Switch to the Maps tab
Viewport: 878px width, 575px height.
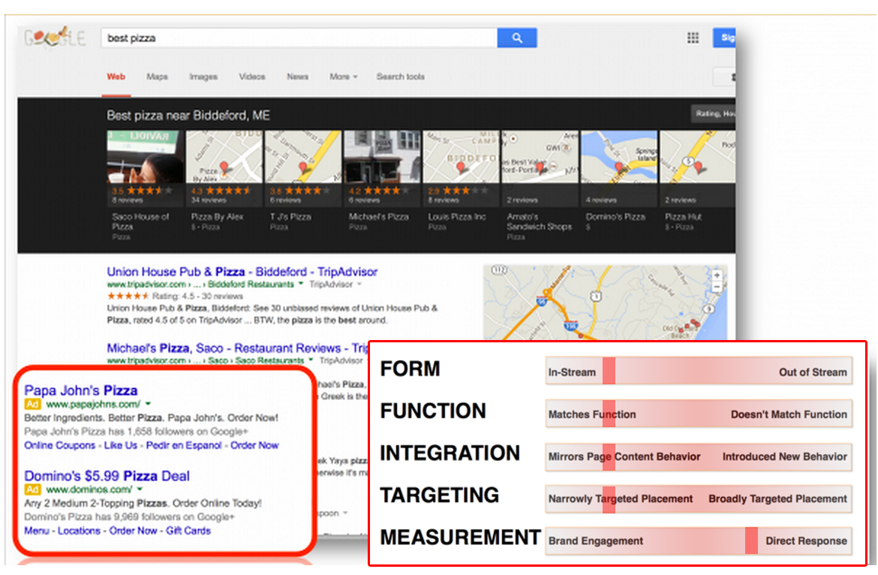pyautogui.click(x=156, y=77)
